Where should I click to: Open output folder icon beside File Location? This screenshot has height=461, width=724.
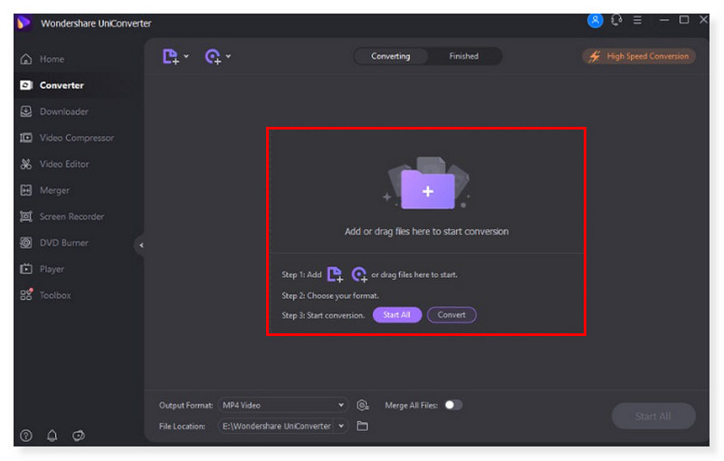pyautogui.click(x=362, y=426)
